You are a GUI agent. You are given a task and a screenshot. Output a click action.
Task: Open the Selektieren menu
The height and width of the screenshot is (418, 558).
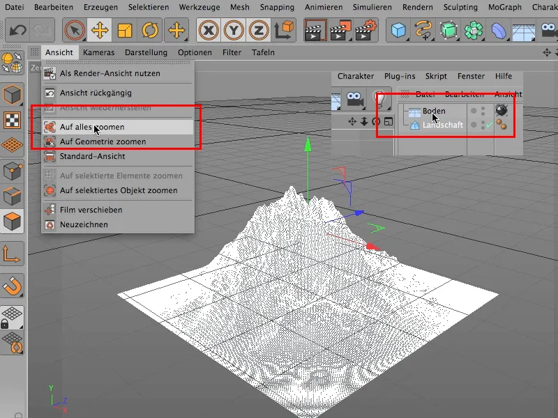(149, 7)
